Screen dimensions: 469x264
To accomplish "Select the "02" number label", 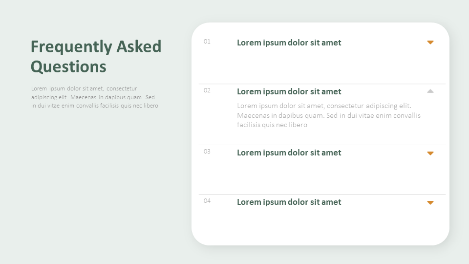I will point(207,90).
